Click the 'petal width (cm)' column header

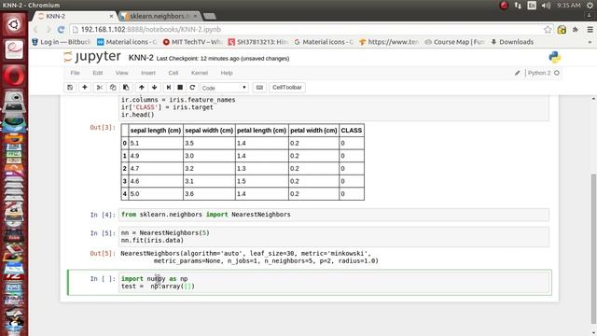313,131
